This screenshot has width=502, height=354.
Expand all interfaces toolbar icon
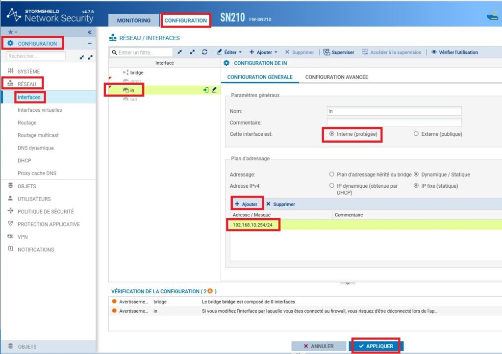192,52
